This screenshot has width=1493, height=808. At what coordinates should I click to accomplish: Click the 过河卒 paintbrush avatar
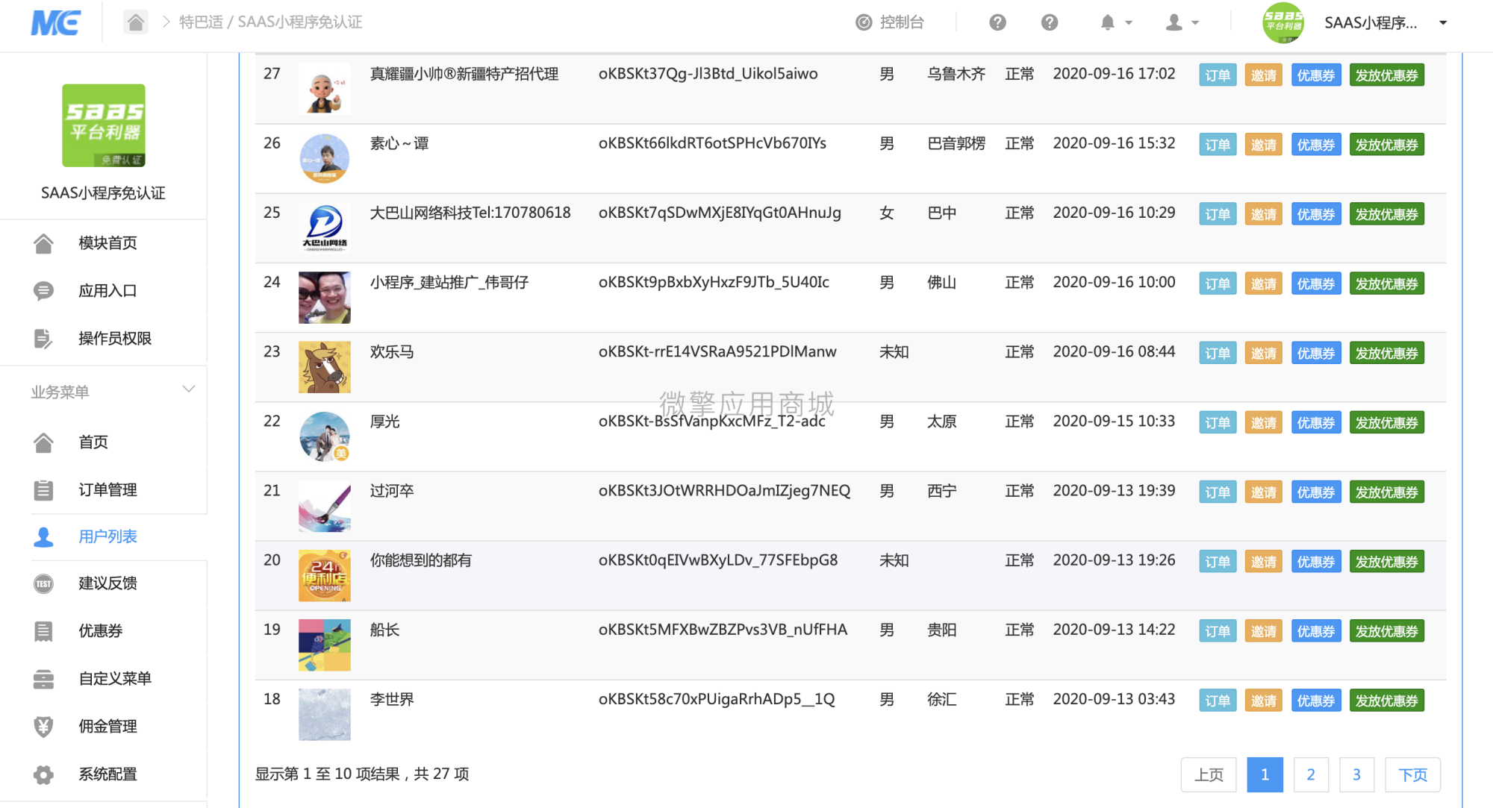coord(325,507)
